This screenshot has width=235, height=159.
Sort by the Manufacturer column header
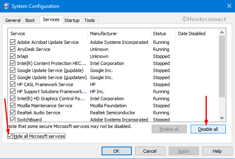coord(119,34)
